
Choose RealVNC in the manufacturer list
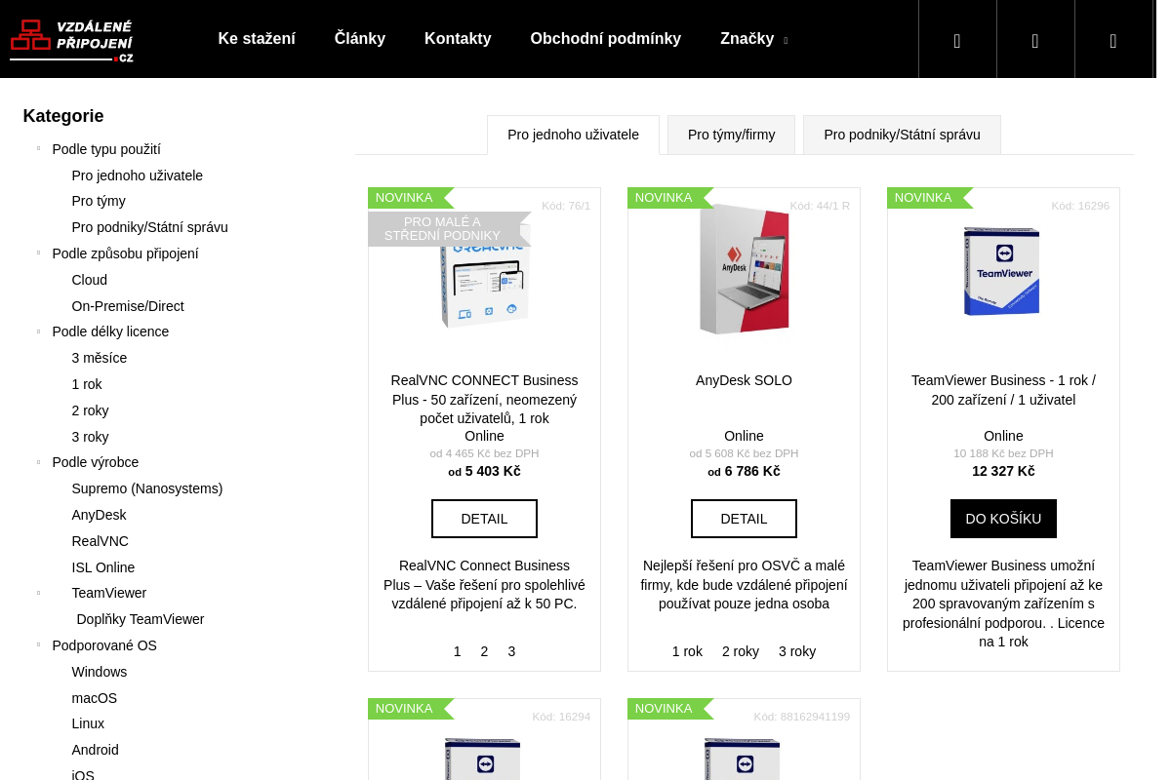click(x=101, y=541)
